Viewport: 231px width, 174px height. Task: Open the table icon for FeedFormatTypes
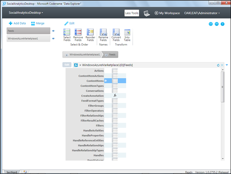point(115,101)
